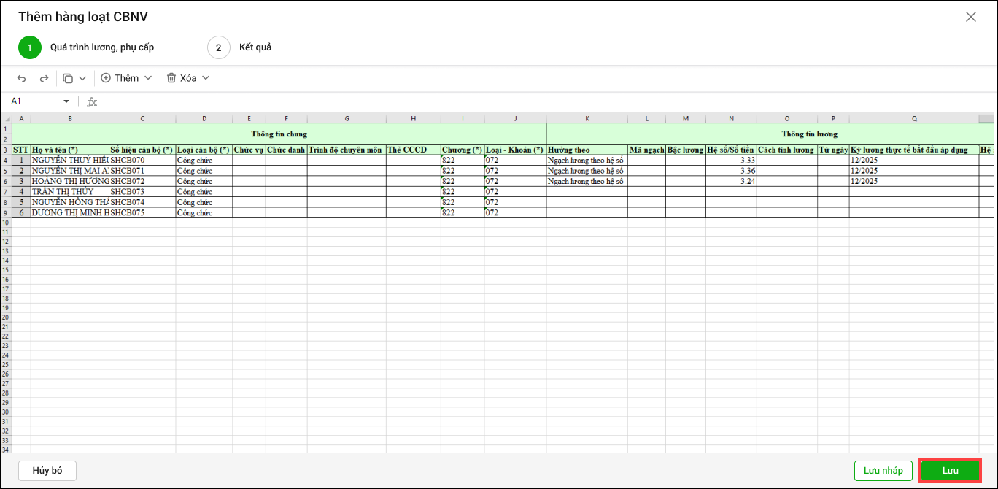
Task: Click the Lưu nháp button
Action: (x=883, y=471)
